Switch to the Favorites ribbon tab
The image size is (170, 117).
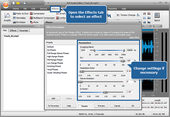112,9
